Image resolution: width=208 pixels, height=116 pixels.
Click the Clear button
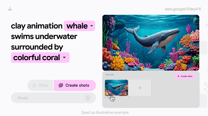(x=40, y=85)
